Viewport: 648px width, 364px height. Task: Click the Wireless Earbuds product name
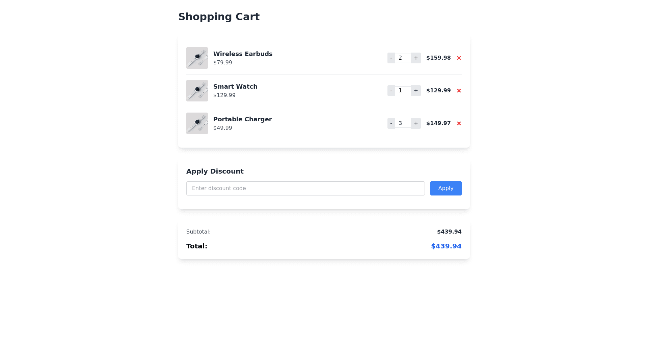pos(243,54)
